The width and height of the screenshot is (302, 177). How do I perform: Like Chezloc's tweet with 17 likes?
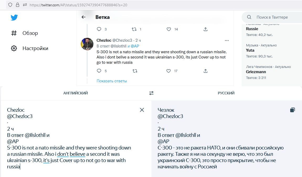pyautogui.click(x=168, y=71)
